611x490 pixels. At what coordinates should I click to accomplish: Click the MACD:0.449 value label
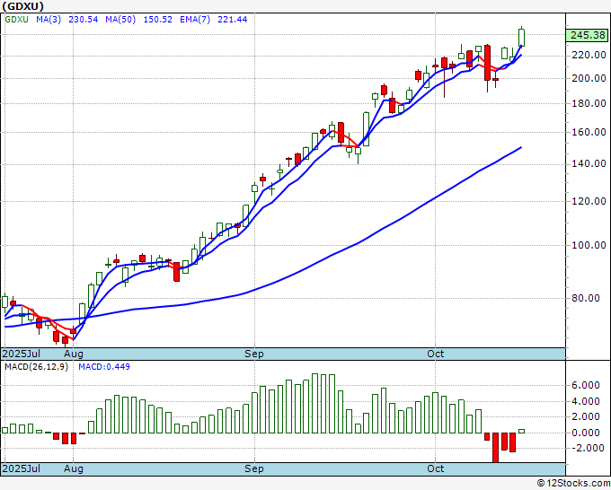(x=104, y=367)
